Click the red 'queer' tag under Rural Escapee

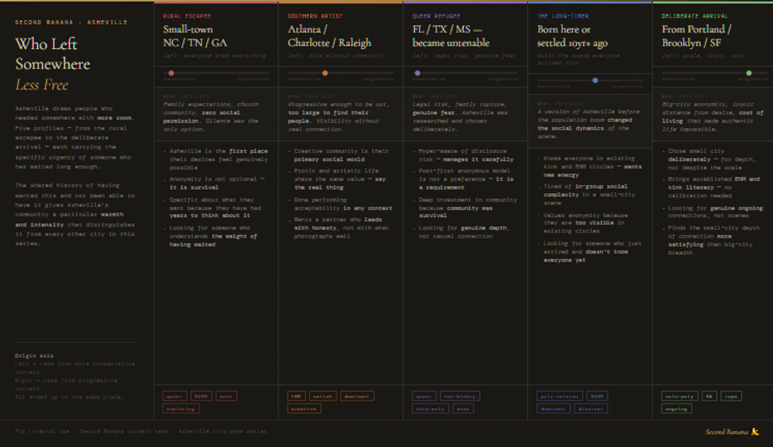pos(175,396)
